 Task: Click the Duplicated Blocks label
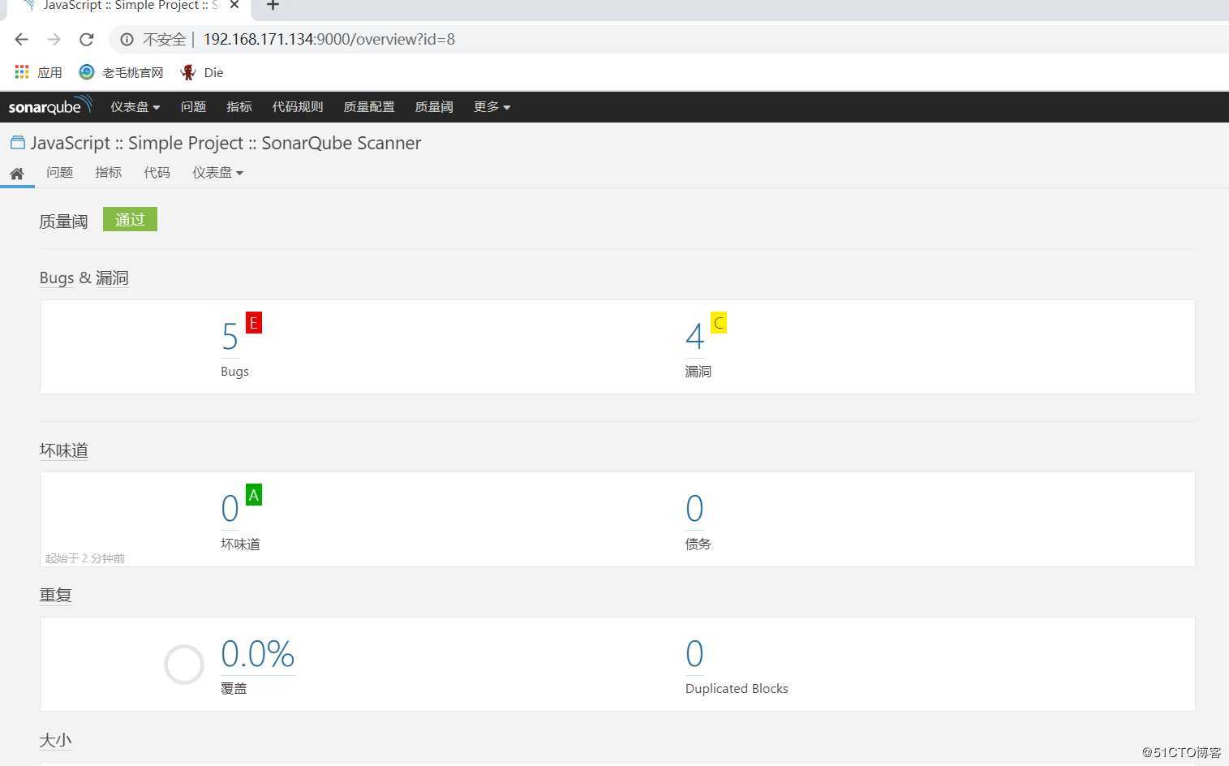737,689
